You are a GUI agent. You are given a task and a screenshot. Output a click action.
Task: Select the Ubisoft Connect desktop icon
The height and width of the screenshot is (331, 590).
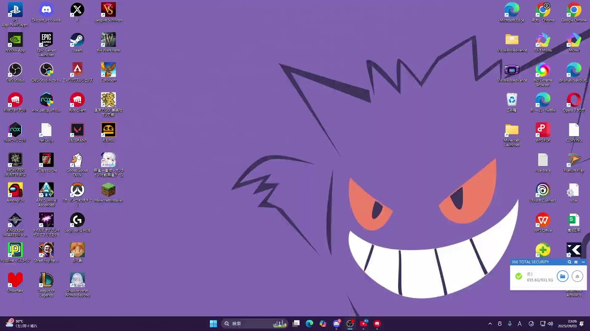pyautogui.click(x=543, y=193)
